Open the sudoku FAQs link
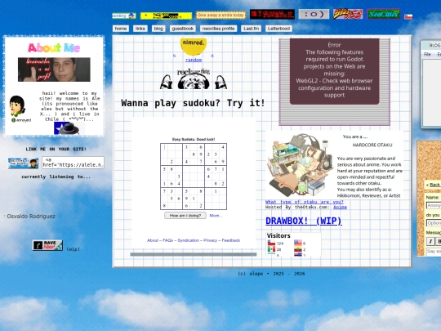The width and height of the screenshot is (441, 331). (167, 240)
